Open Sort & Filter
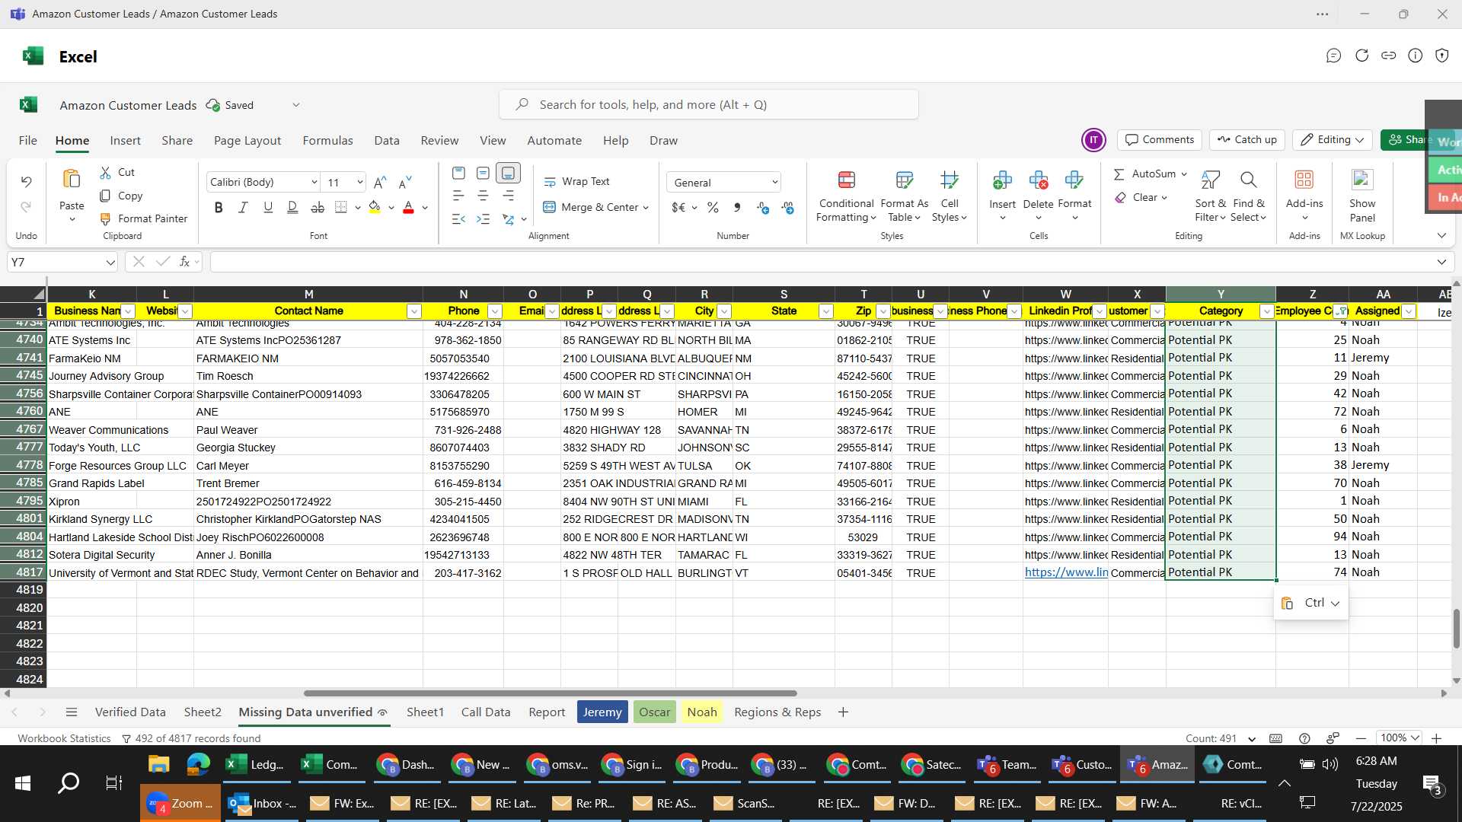 [1210, 196]
